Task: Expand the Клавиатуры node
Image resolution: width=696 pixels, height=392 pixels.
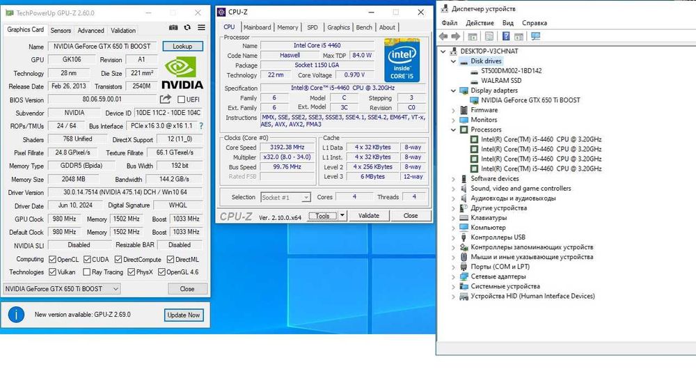Action: coord(453,218)
